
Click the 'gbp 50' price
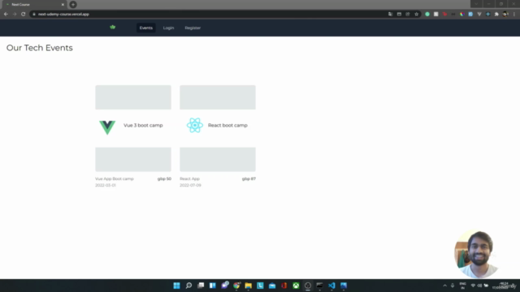tap(164, 178)
